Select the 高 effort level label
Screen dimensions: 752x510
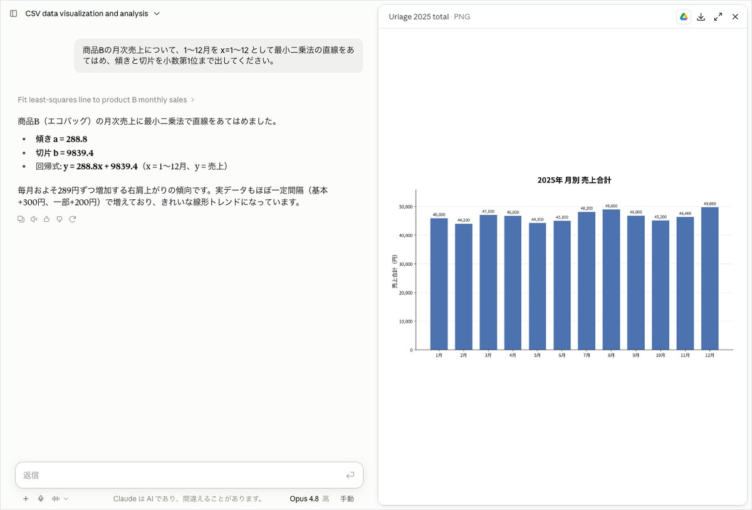pyautogui.click(x=326, y=499)
